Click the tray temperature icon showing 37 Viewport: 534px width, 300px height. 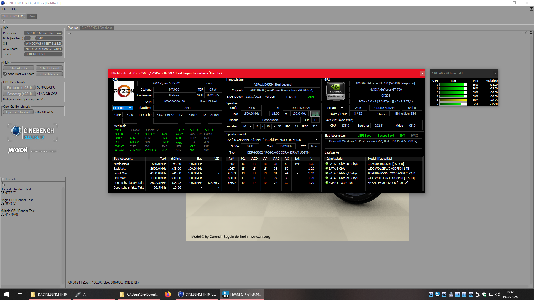tap(431, 295)
